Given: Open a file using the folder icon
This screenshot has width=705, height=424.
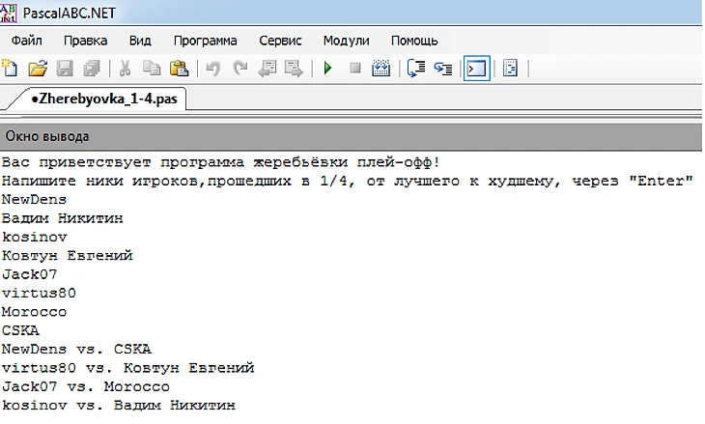Looking at the screenshot, I should tap(38, 69).
